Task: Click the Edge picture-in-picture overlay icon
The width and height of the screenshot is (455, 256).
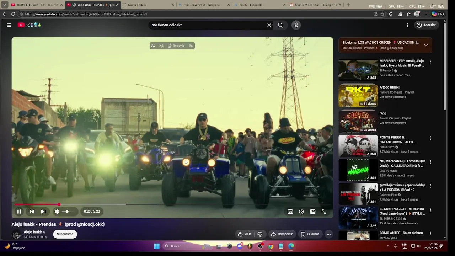Action: [x=153, y=46]
